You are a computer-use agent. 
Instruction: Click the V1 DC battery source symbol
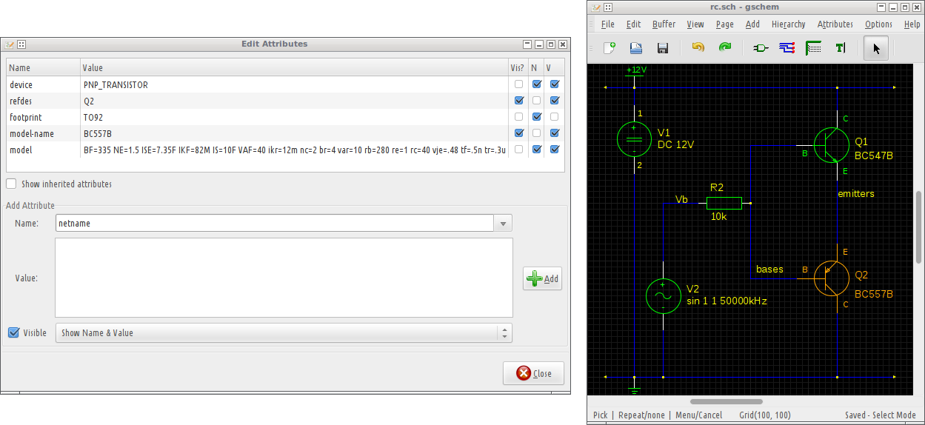pos(635,139)
